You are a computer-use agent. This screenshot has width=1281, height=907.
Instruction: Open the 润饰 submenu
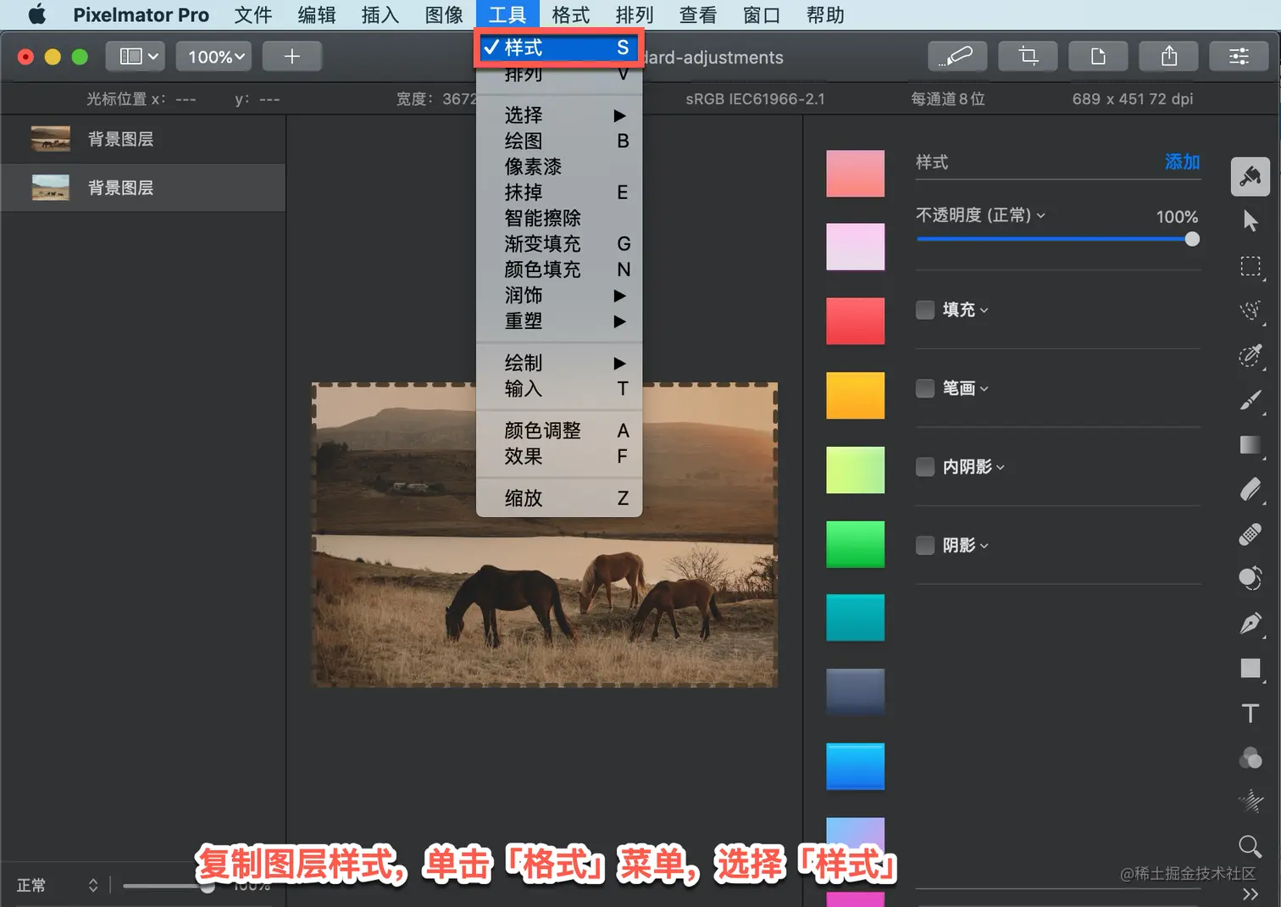[x=559, y=295]
